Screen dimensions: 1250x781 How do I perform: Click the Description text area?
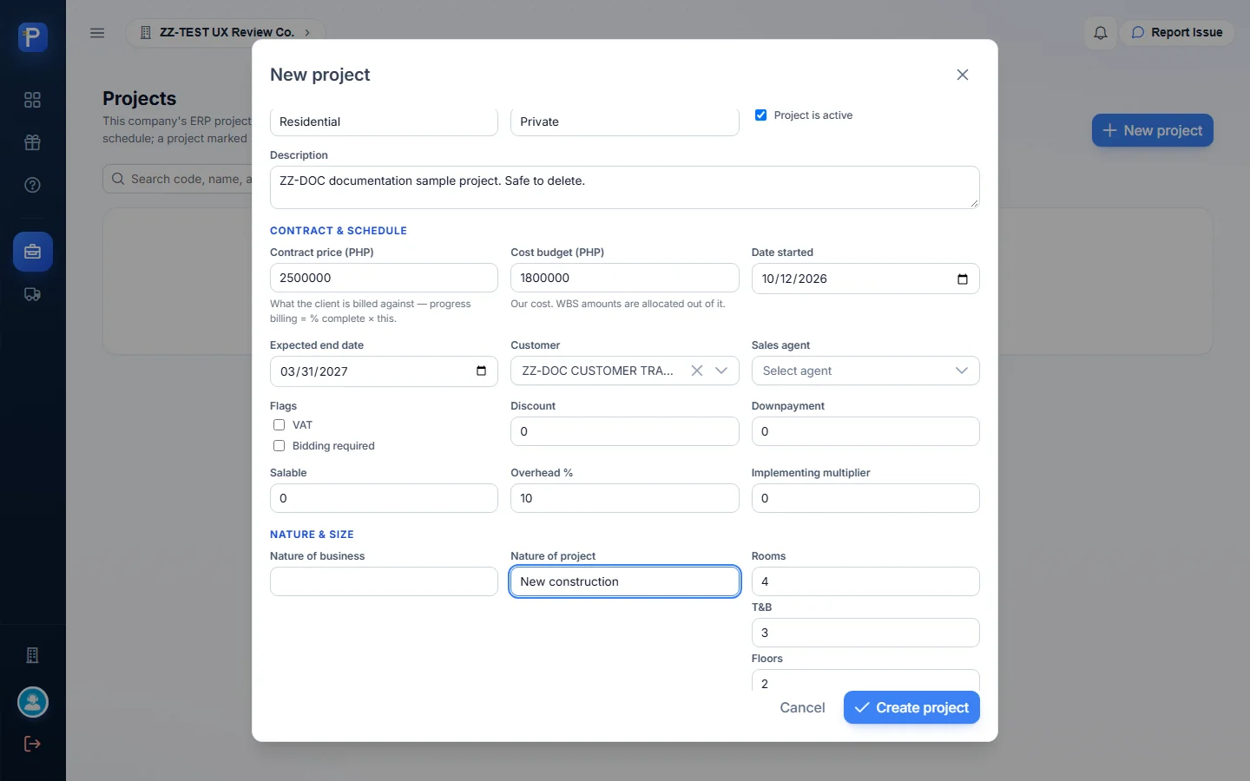pyautogui.click(x=625, y=187)
